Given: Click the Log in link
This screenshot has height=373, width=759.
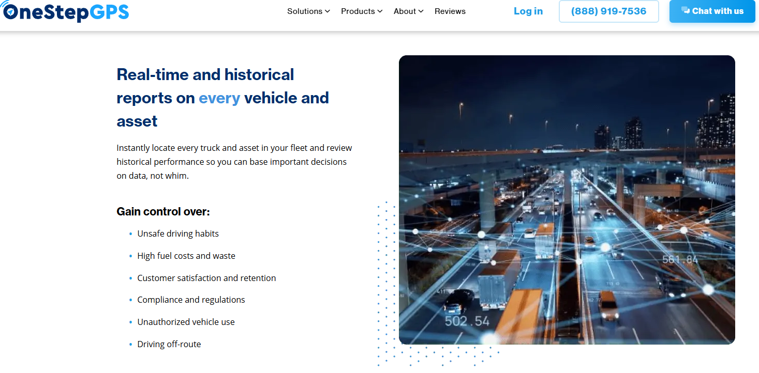Looking at the screenshot, I should (x=528, y=11).
